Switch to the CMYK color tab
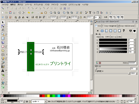Viewport: 139px width, 104px height. click(108, 37)
